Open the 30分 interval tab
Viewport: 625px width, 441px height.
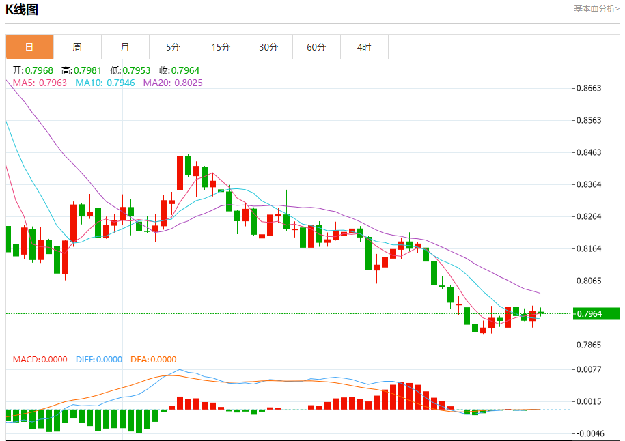tap(268, 47)
